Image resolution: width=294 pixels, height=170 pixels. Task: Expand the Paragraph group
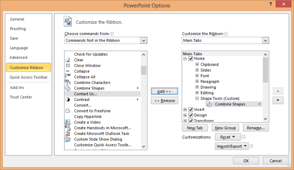point(197,81)
